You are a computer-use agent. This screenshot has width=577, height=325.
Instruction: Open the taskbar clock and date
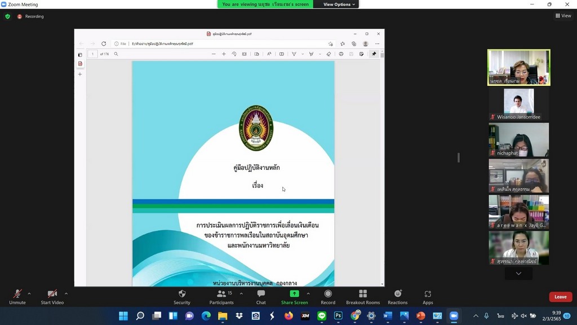pos(551,316)
